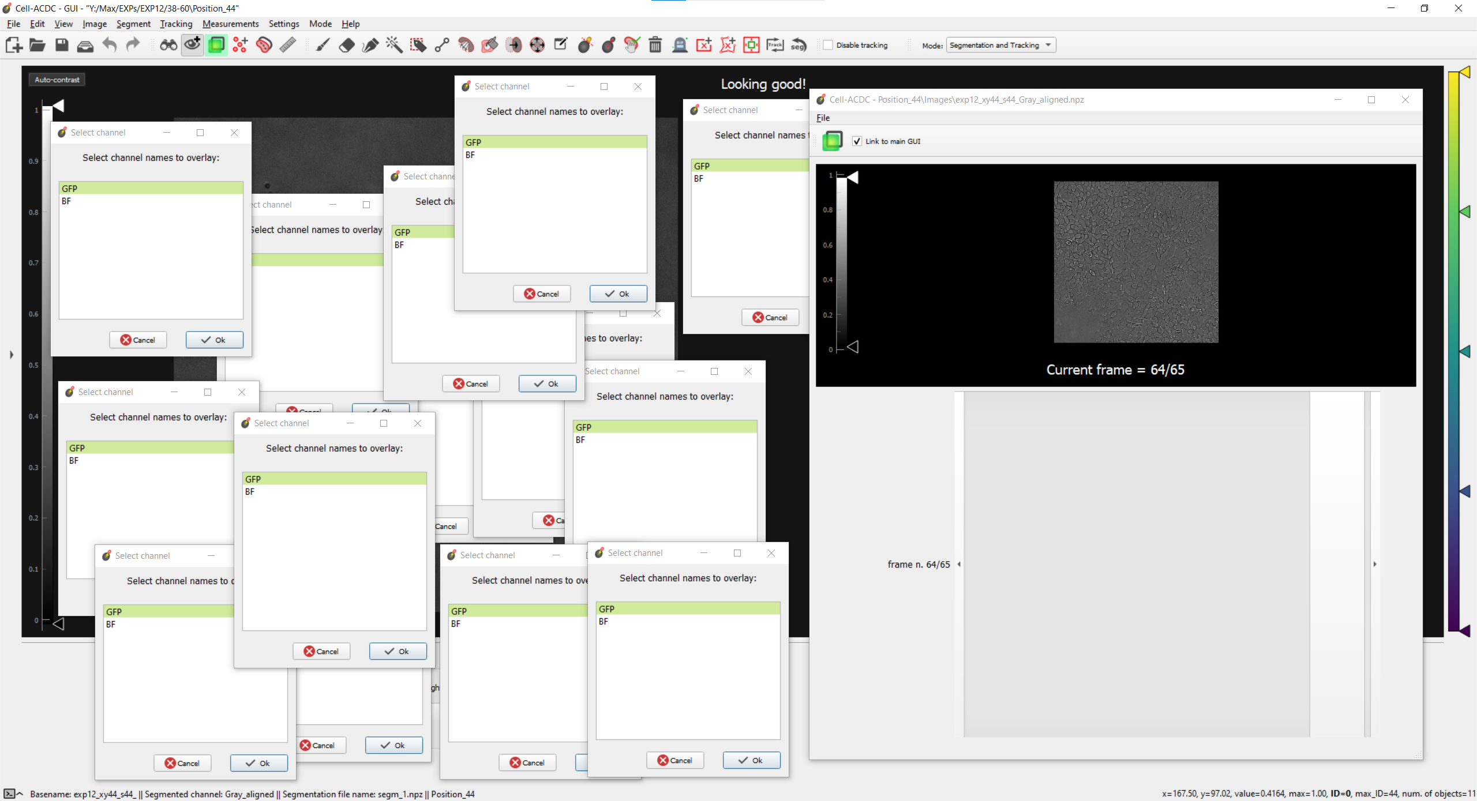Cancel the GFP channel selection dialog near Looking good!
1477x801 pixels.
click(770, 317)
